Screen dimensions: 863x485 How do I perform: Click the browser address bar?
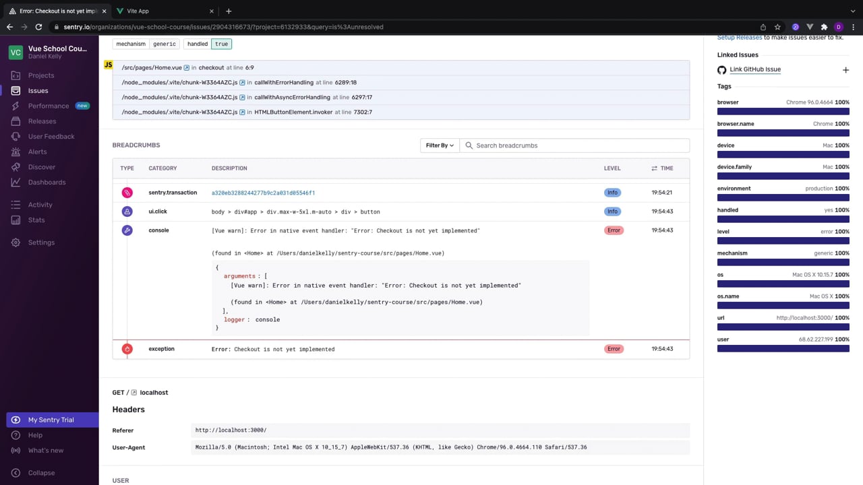[405, 27]
